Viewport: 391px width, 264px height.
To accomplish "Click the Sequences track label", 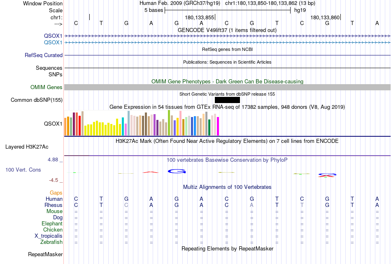I will point(49,68).
